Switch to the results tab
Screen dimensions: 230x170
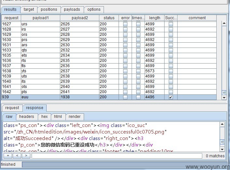coord(10,9)
